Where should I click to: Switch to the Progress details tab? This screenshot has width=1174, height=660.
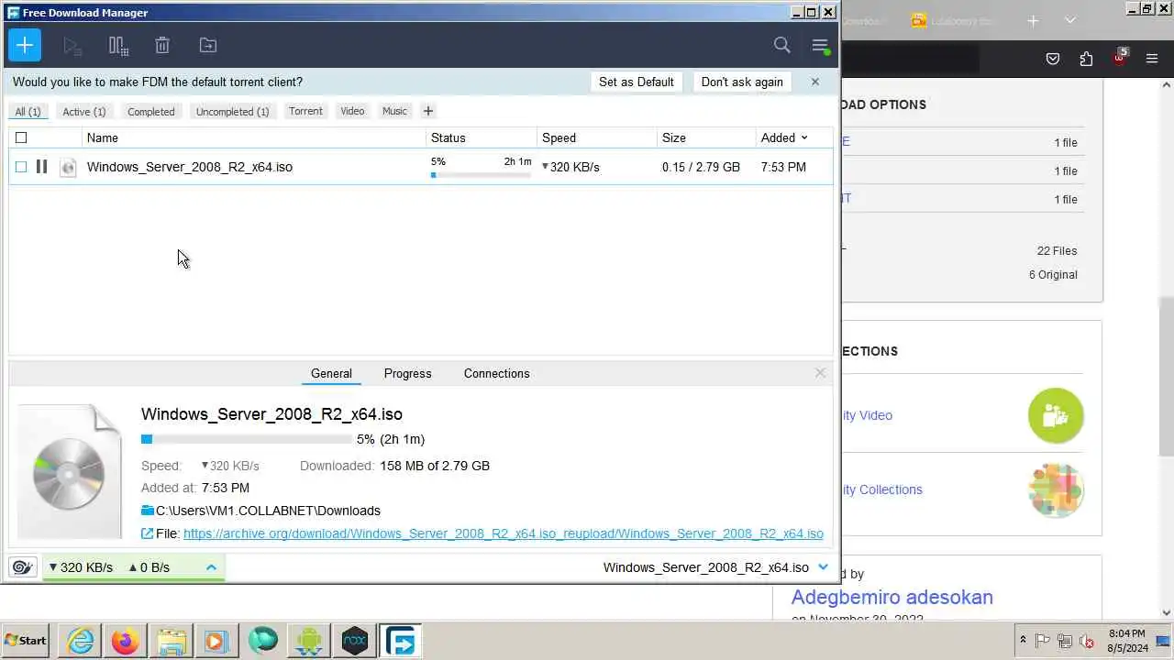(407, 373)
